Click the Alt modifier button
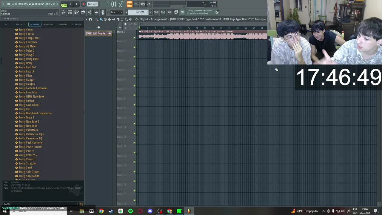 coord(170,12)
